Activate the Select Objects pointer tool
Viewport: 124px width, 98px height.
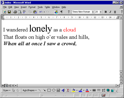tap(14, 90)
